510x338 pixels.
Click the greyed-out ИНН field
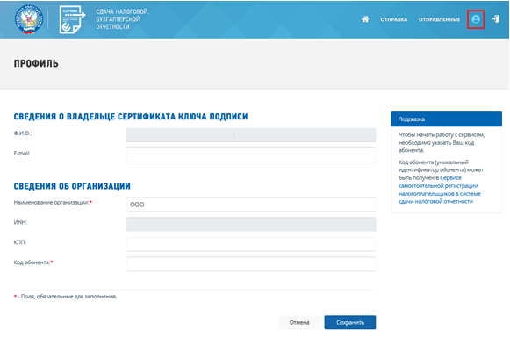251,224
